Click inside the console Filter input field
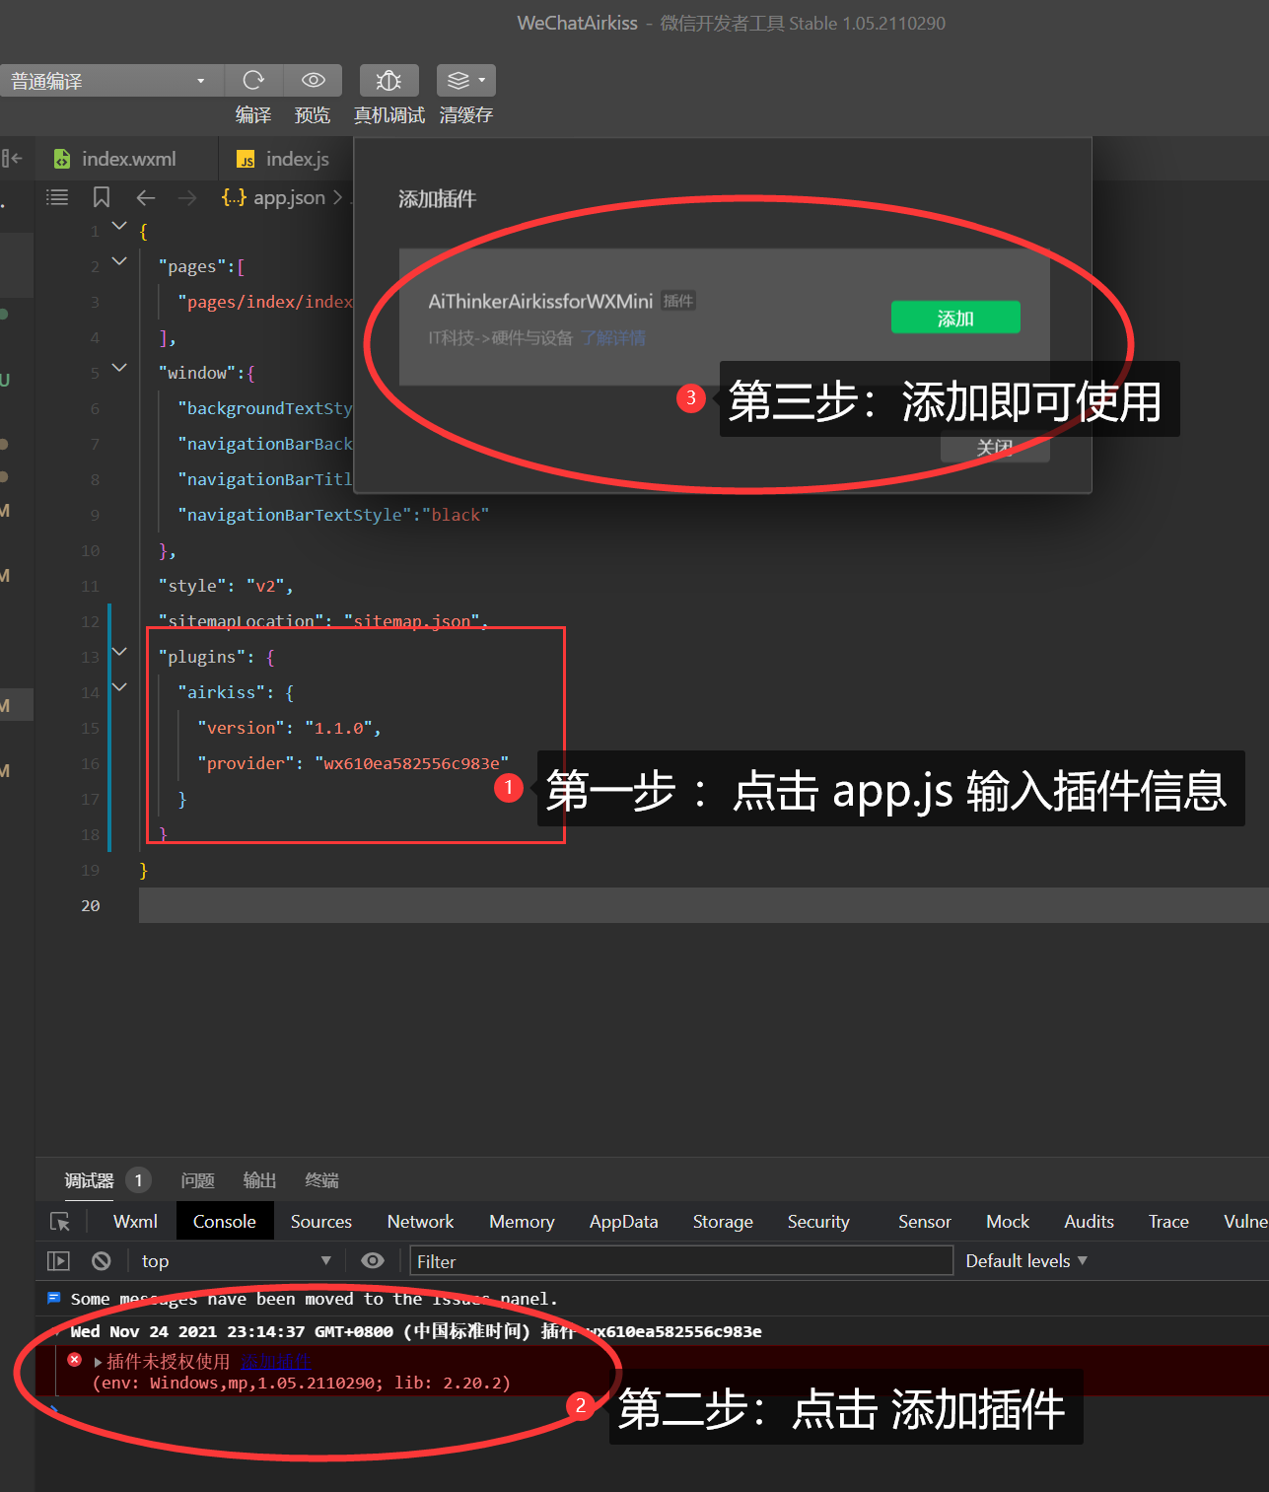 [680, 1260]
